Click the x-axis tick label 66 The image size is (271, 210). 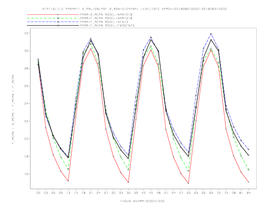[204, 193]
